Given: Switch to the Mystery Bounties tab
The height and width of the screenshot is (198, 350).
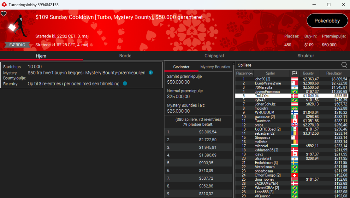Looking at the screenshot, I should (215, 67).
